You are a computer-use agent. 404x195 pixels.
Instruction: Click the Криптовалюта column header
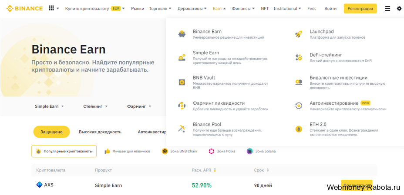[x=51, y=170]
